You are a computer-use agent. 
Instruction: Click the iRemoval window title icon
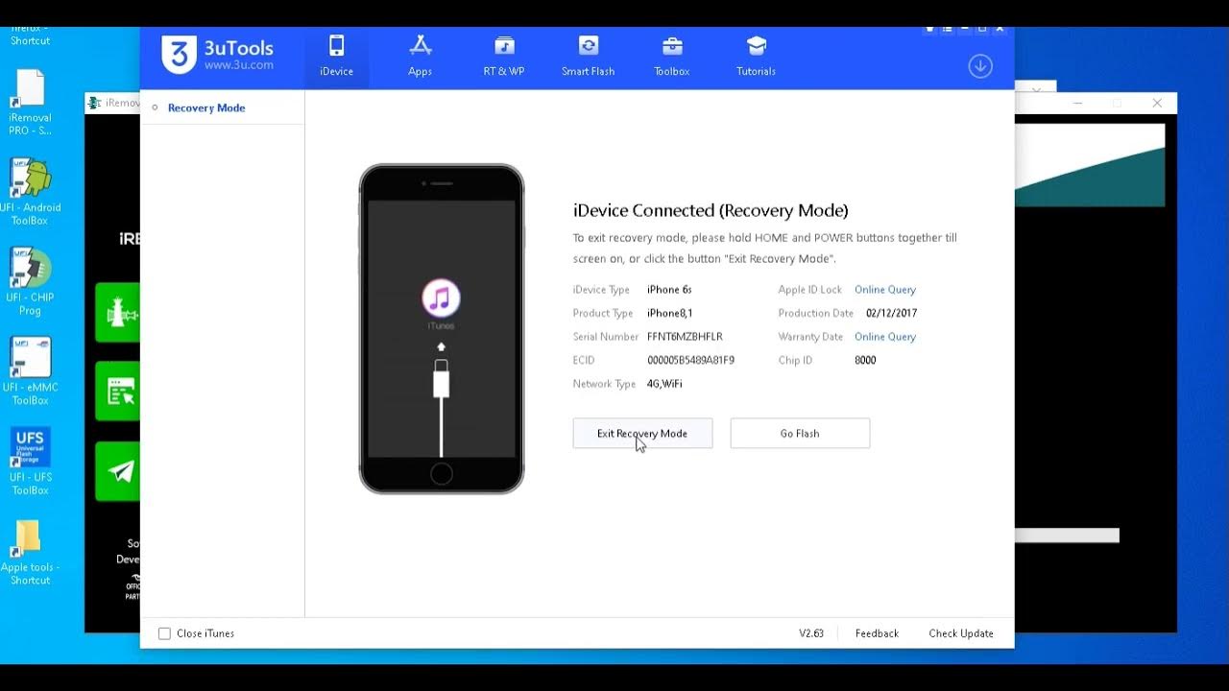(x=95, y=103)
